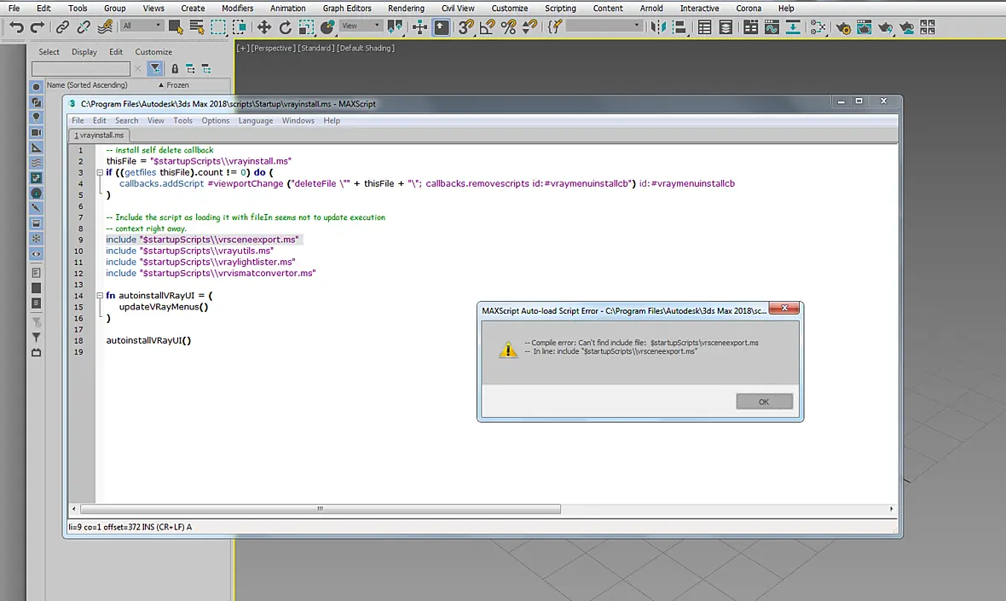This screenshot has width=1006, height=601.
Task: Open the reference coordinate View dropdown
Action: tap(361, 26)
